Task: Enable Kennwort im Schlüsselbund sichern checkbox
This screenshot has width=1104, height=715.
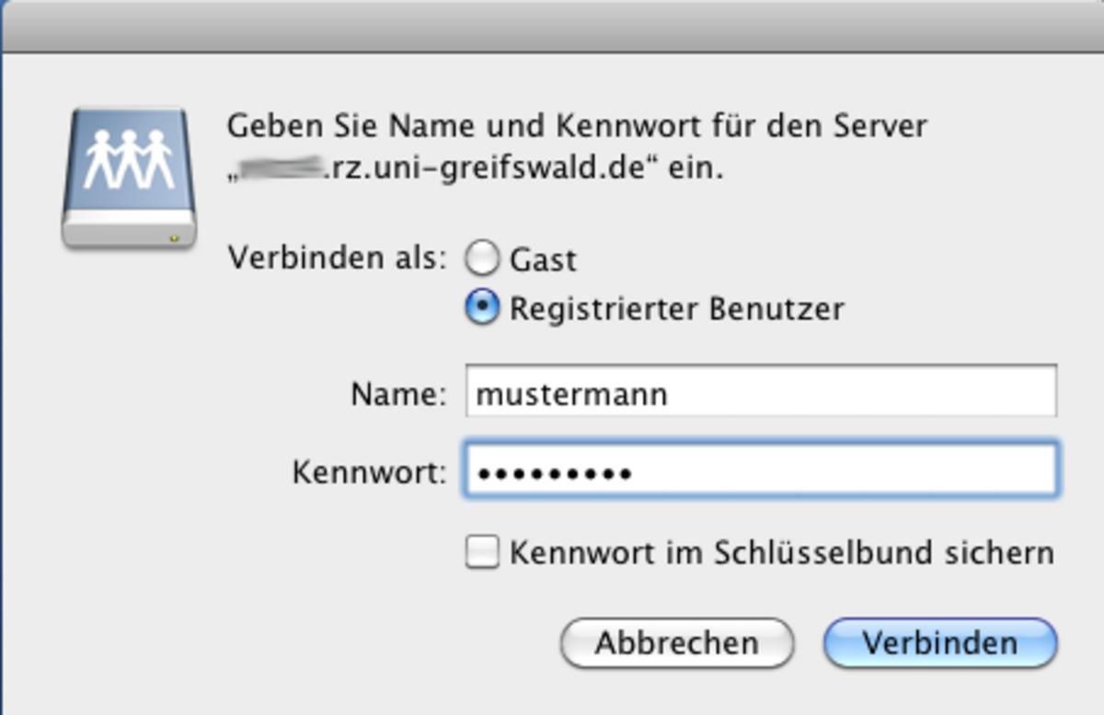Action: (x=482, y=553)
